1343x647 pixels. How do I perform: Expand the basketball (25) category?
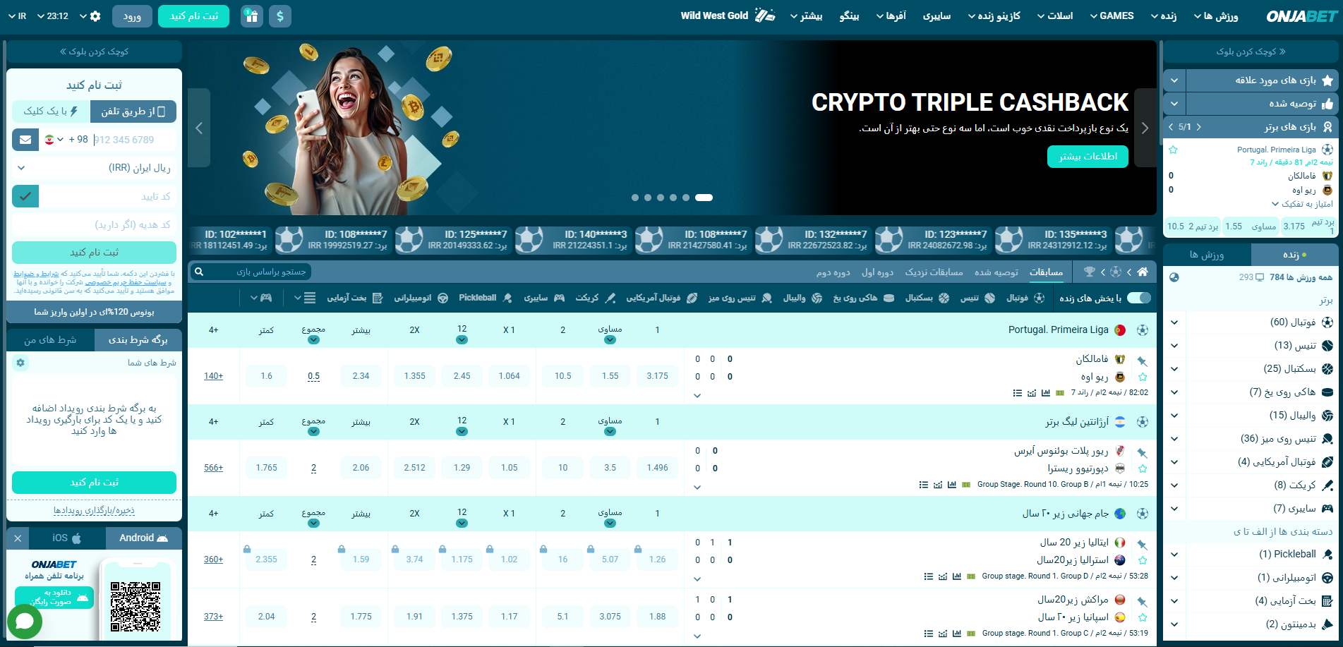[1174, 369]
